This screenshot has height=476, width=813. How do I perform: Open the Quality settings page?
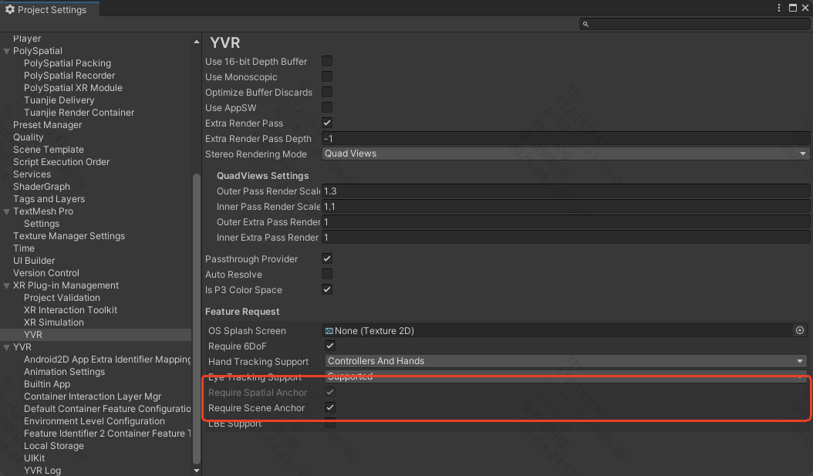29,137
